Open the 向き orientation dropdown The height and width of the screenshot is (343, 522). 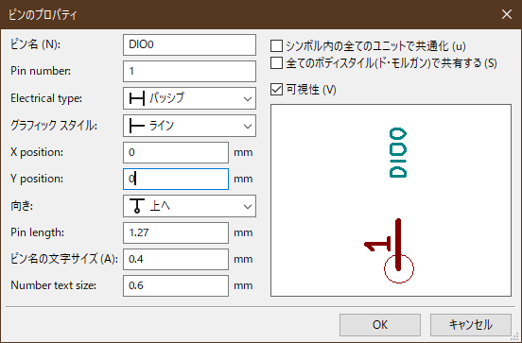point(189,206)
